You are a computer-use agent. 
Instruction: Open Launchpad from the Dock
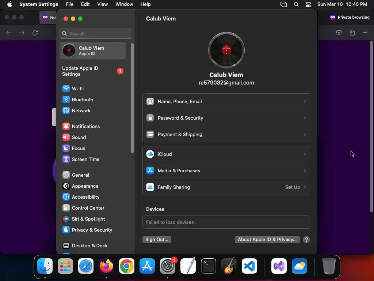pos(65,266)
